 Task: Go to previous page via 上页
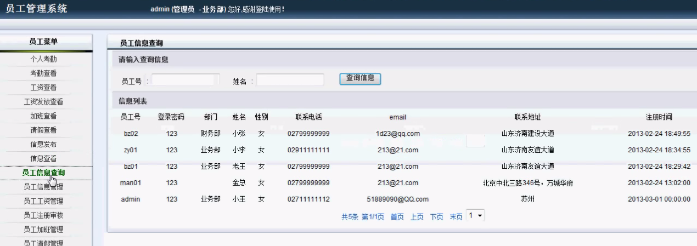(x=417, y=217)
